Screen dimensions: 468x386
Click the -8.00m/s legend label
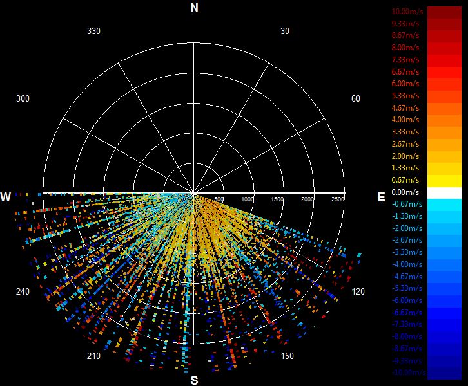click(x=407, y=336)
